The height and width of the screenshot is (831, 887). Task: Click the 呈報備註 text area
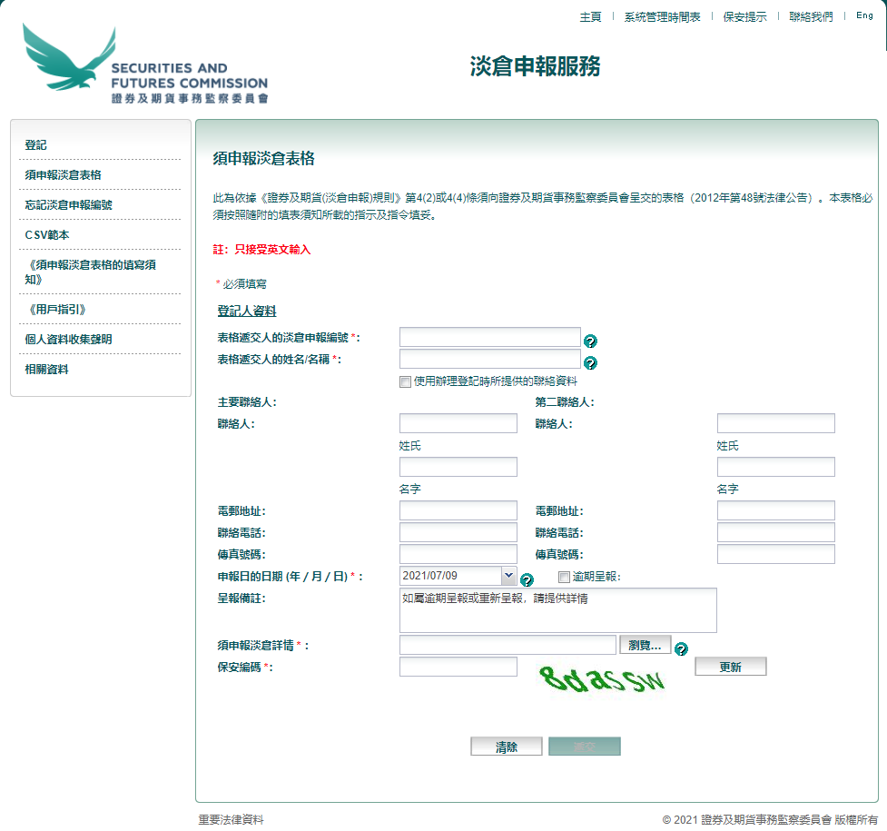[557, 610]
